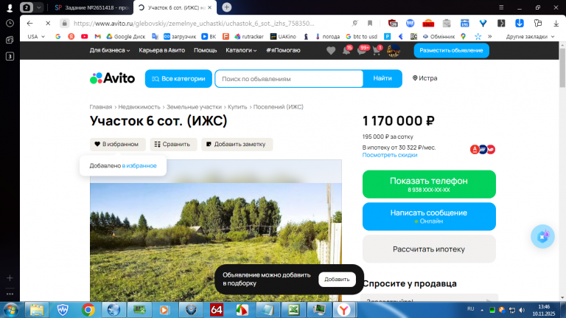Change the location Истра
This screenshot has height=318, width=566.
(424, 78)
